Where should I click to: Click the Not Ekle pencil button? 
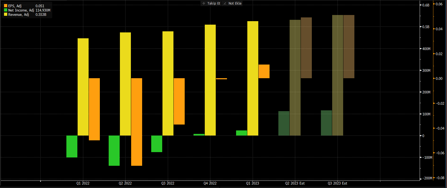pyautogui.click(x=232, y=3)
